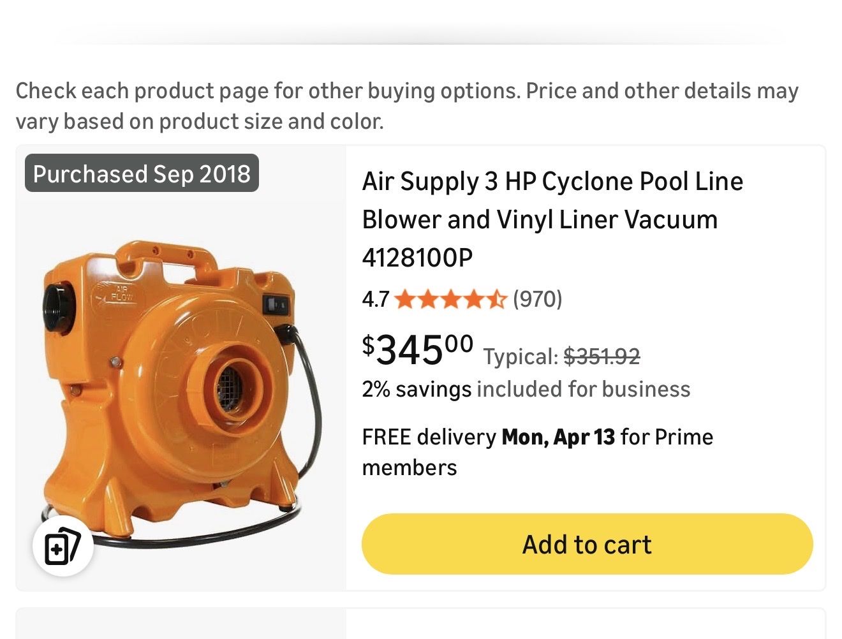Viewport: 842px width, 639px height.
Task: Click the half-filled fifth star icon
Action: [x=497, y=298]
